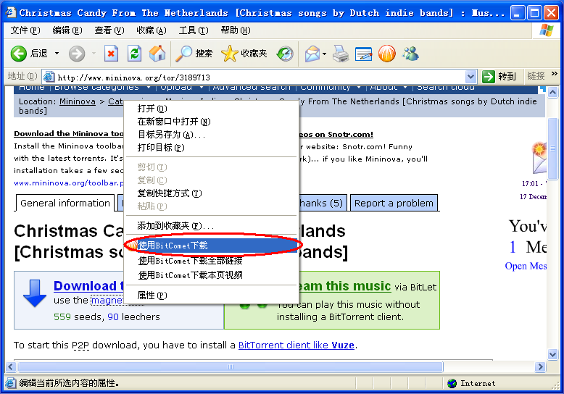Open the Search magnifier toolbar button
The height and width of the screenshot is (394, 564).
click(194, 54)
